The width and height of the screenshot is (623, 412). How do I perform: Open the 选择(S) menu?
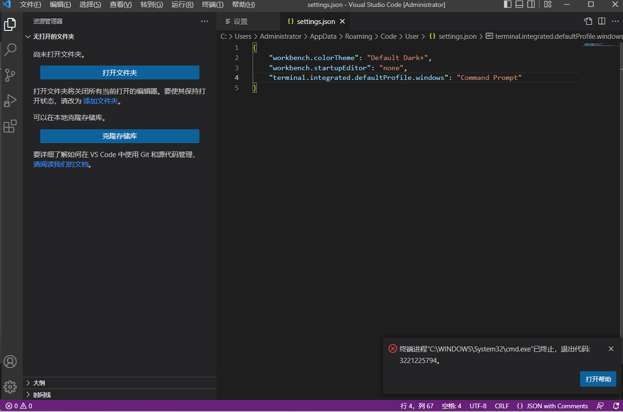click(90, 4)
